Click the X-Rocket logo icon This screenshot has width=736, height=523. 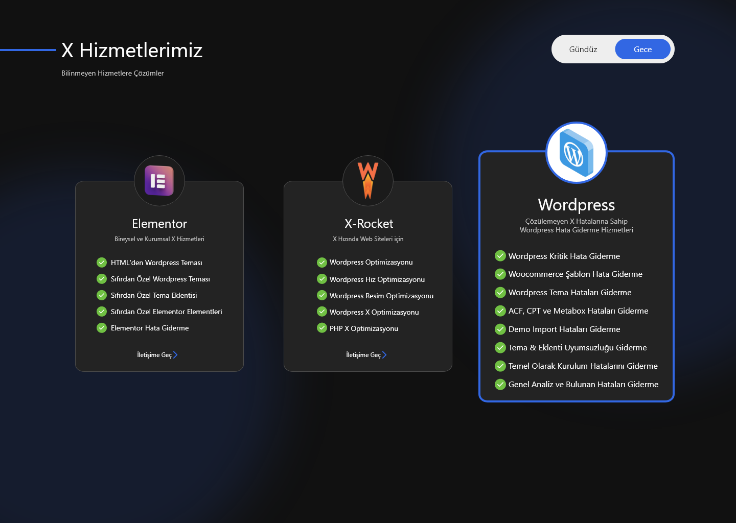(368, 180)
